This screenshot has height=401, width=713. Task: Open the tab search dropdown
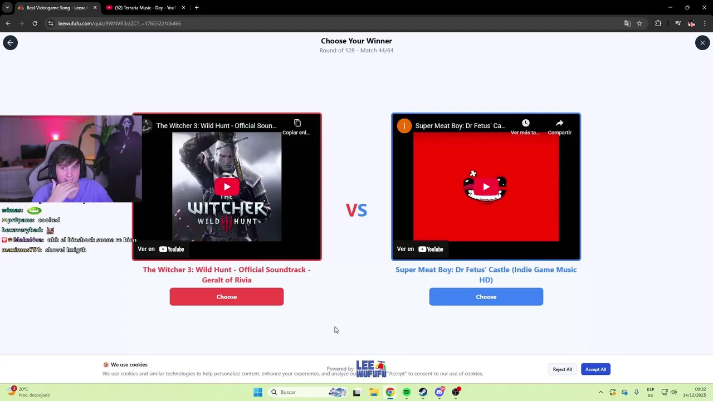point(7,8)
